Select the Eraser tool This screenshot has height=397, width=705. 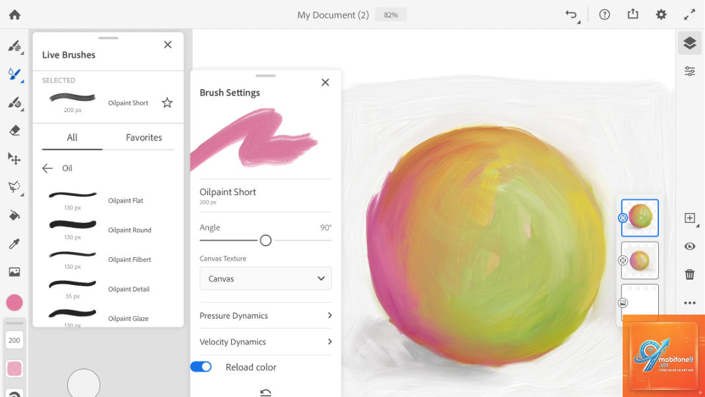pos(14,131)
